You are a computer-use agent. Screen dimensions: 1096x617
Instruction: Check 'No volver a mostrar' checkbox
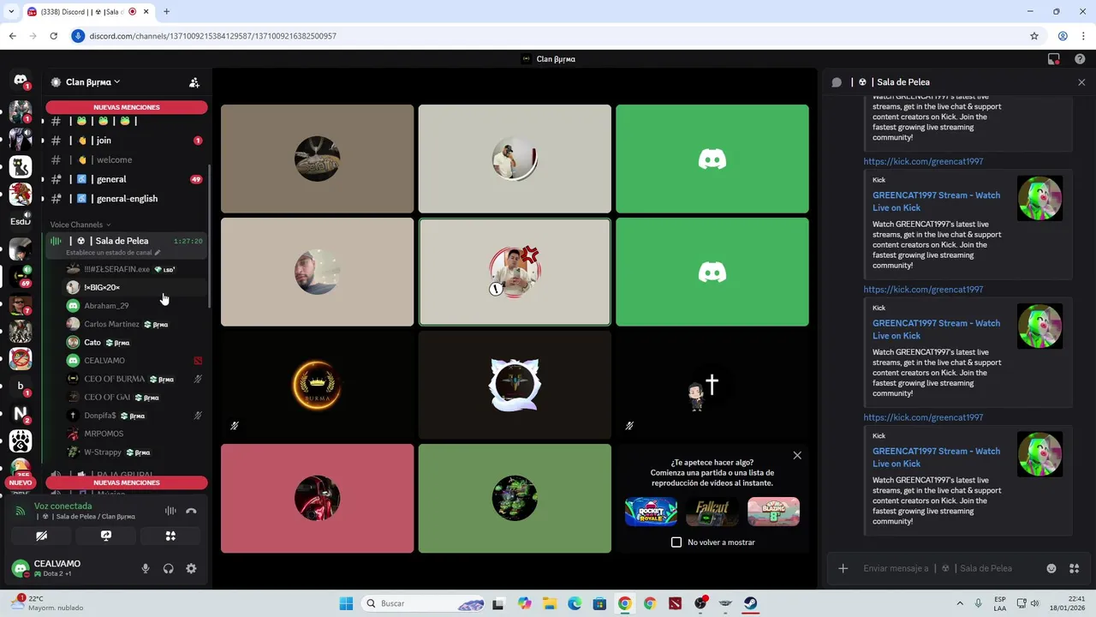[x=676, y=542]
